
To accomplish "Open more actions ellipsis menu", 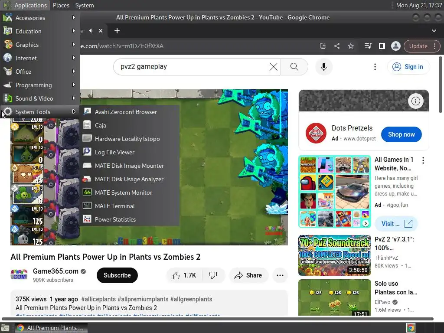I will (x=280, y=275).
